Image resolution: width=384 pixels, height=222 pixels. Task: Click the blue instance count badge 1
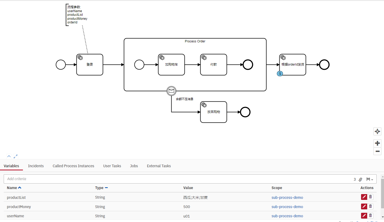tap(280, 74)
